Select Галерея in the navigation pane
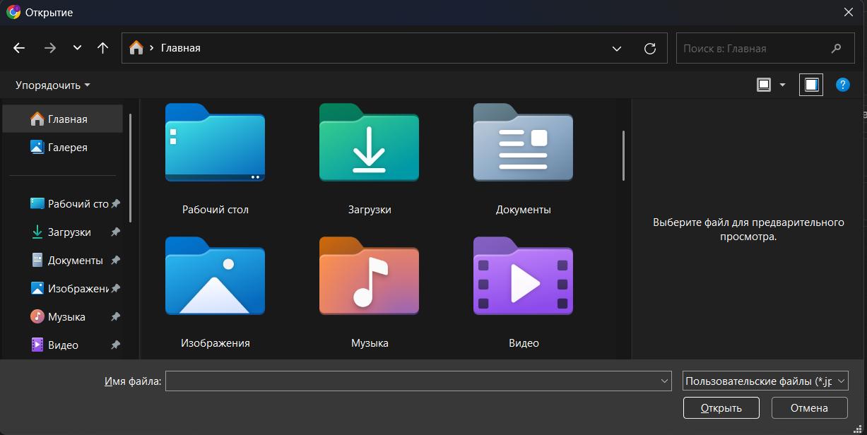867x435 pixels. click(x=67, y=148)
